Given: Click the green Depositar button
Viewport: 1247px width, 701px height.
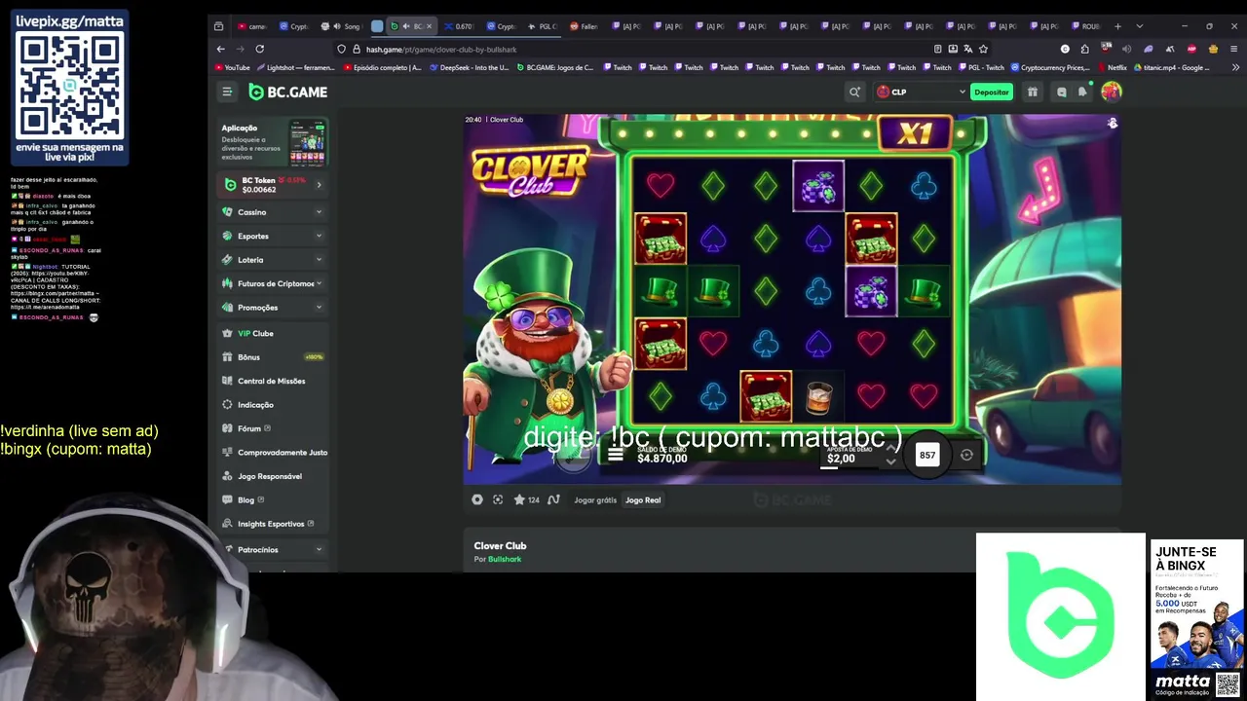Looking at the screenshot, I should click(x=992, y=92).
